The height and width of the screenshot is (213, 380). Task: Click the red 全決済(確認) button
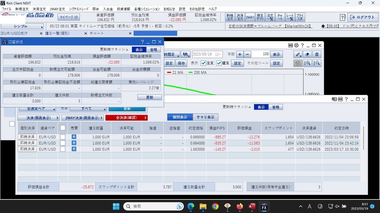[126, 118]
